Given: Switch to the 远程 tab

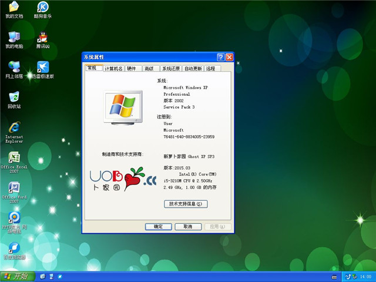Looking at the screenshot, I should (x=212, y=69).
